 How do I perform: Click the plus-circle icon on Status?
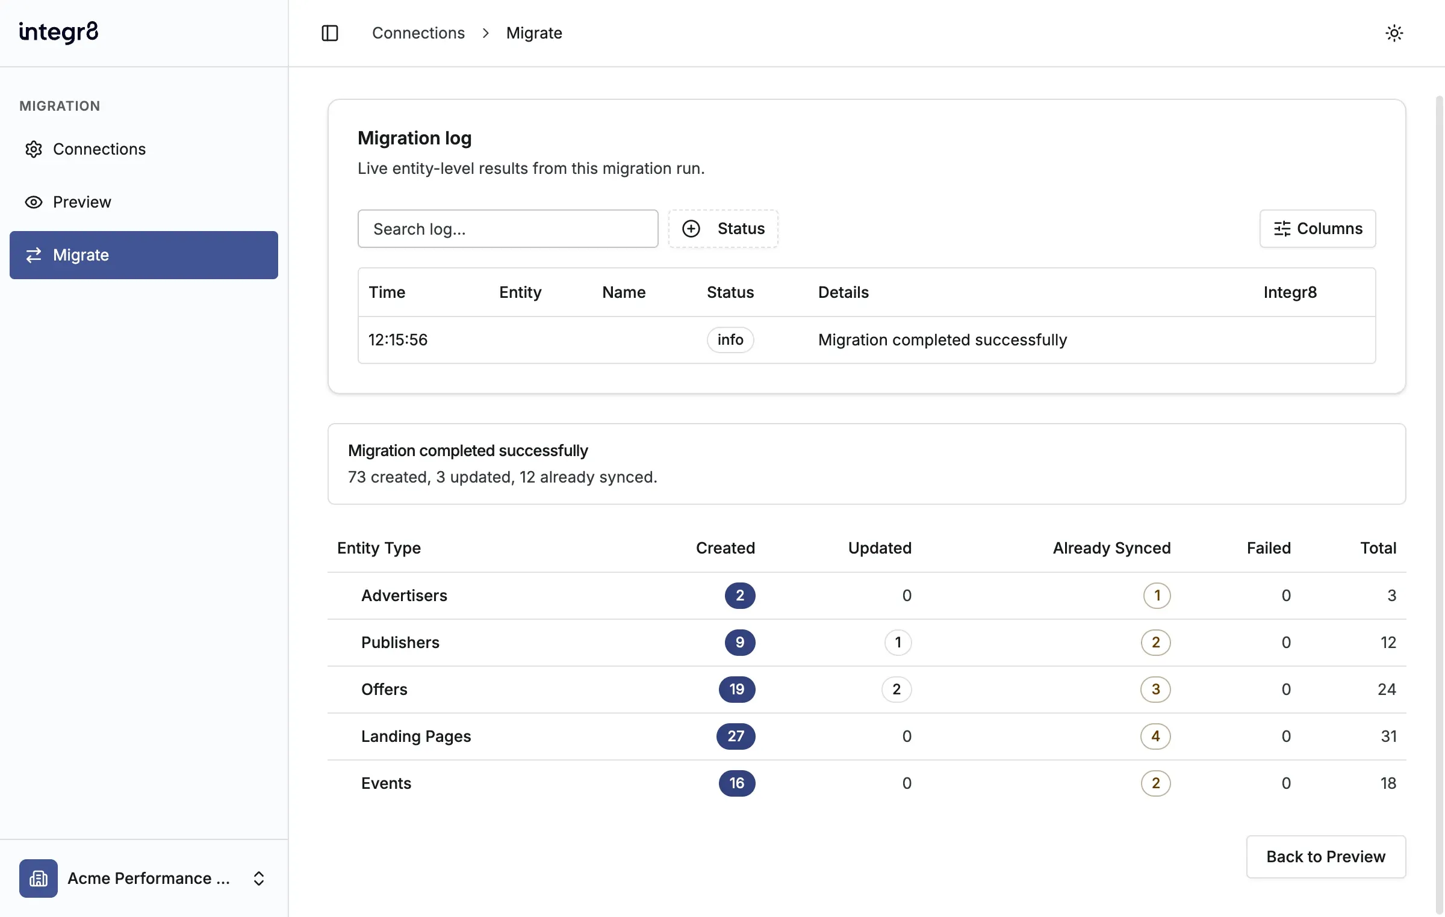click(x=691, y=229)
